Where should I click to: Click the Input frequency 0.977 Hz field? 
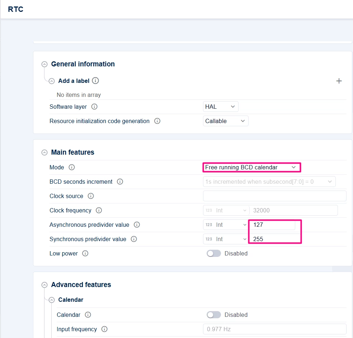pos(274,329)
